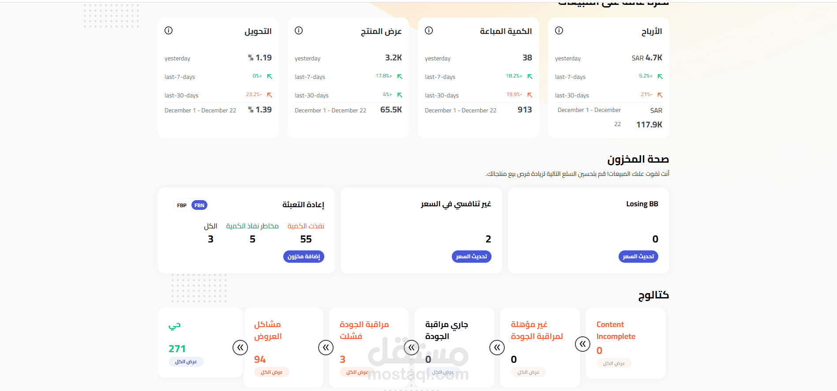
Task: Click last-7-days trend arrow in الكمية المباعة card
Action: tap(530, 76)
